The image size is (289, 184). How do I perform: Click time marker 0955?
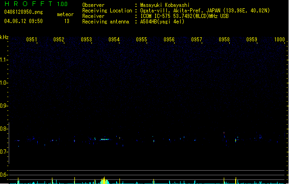pyautogui.click(x=142, y=40)
